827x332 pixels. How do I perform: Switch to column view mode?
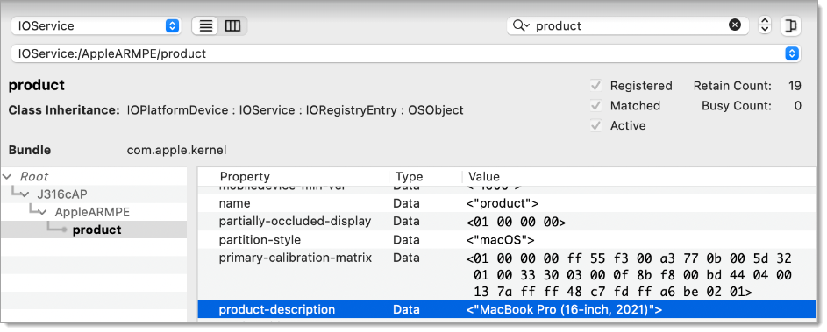(232, 25)
